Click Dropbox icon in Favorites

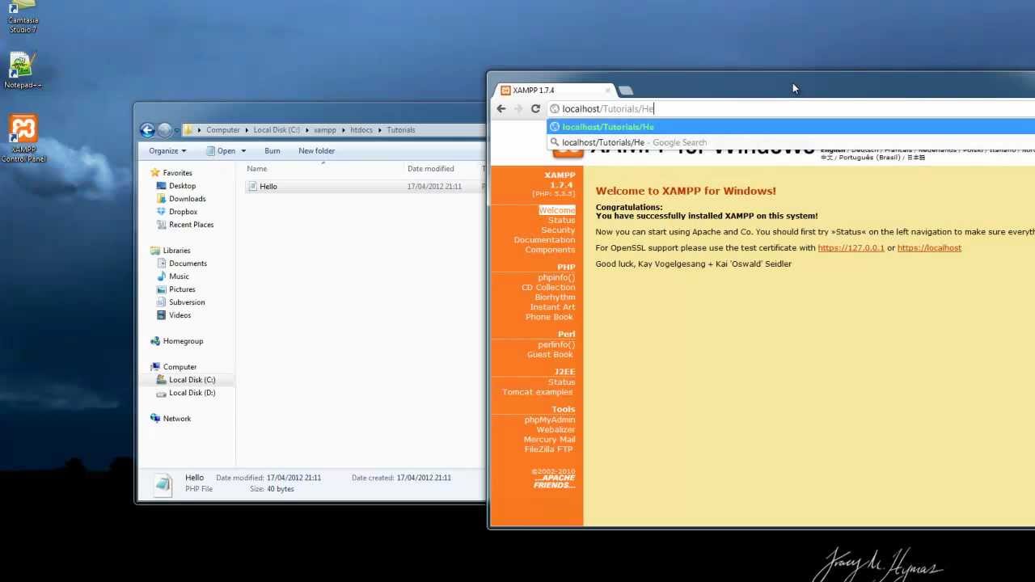point(161,212)
